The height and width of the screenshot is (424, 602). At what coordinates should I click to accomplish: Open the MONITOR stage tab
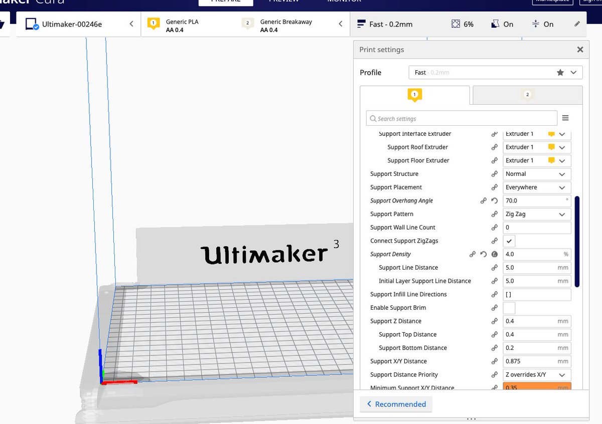point(344,2)
